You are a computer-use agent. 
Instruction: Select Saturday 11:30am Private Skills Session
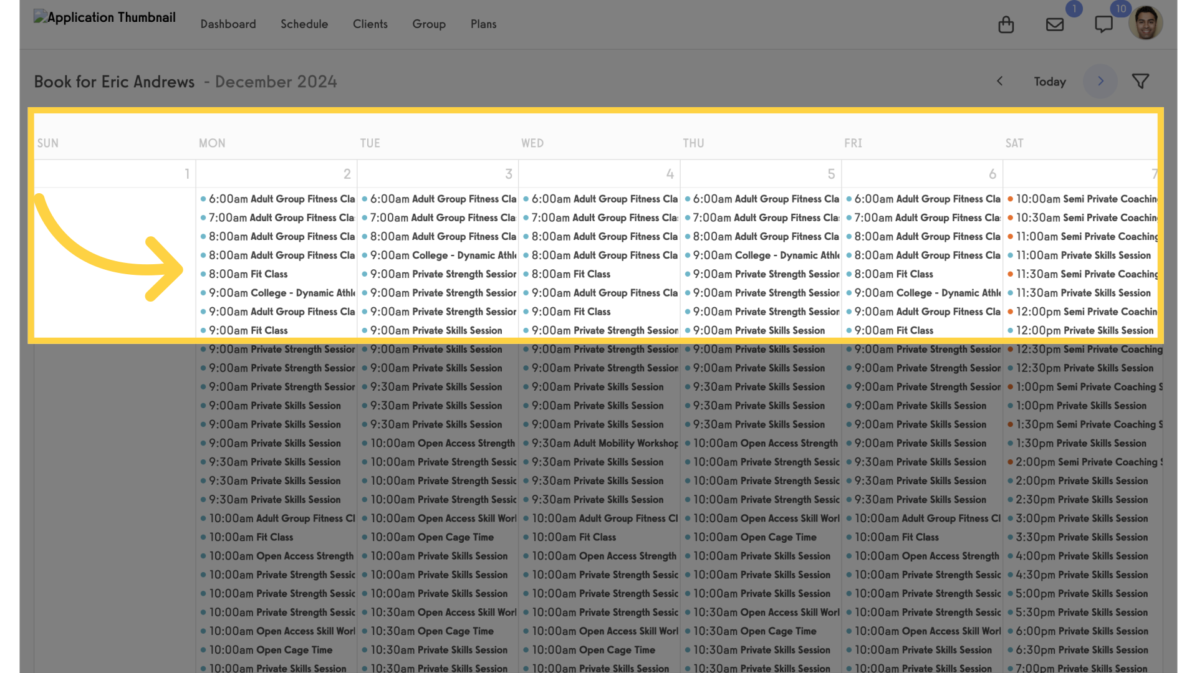click(1080, 293)
